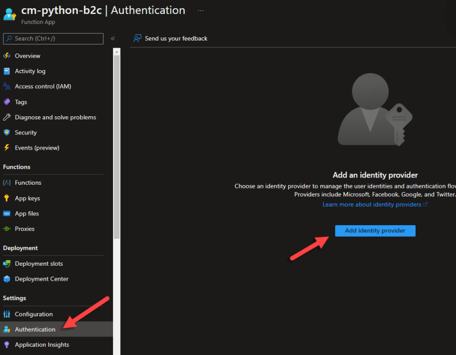Click the sidebar scrollbar thumb

(117, 147)
